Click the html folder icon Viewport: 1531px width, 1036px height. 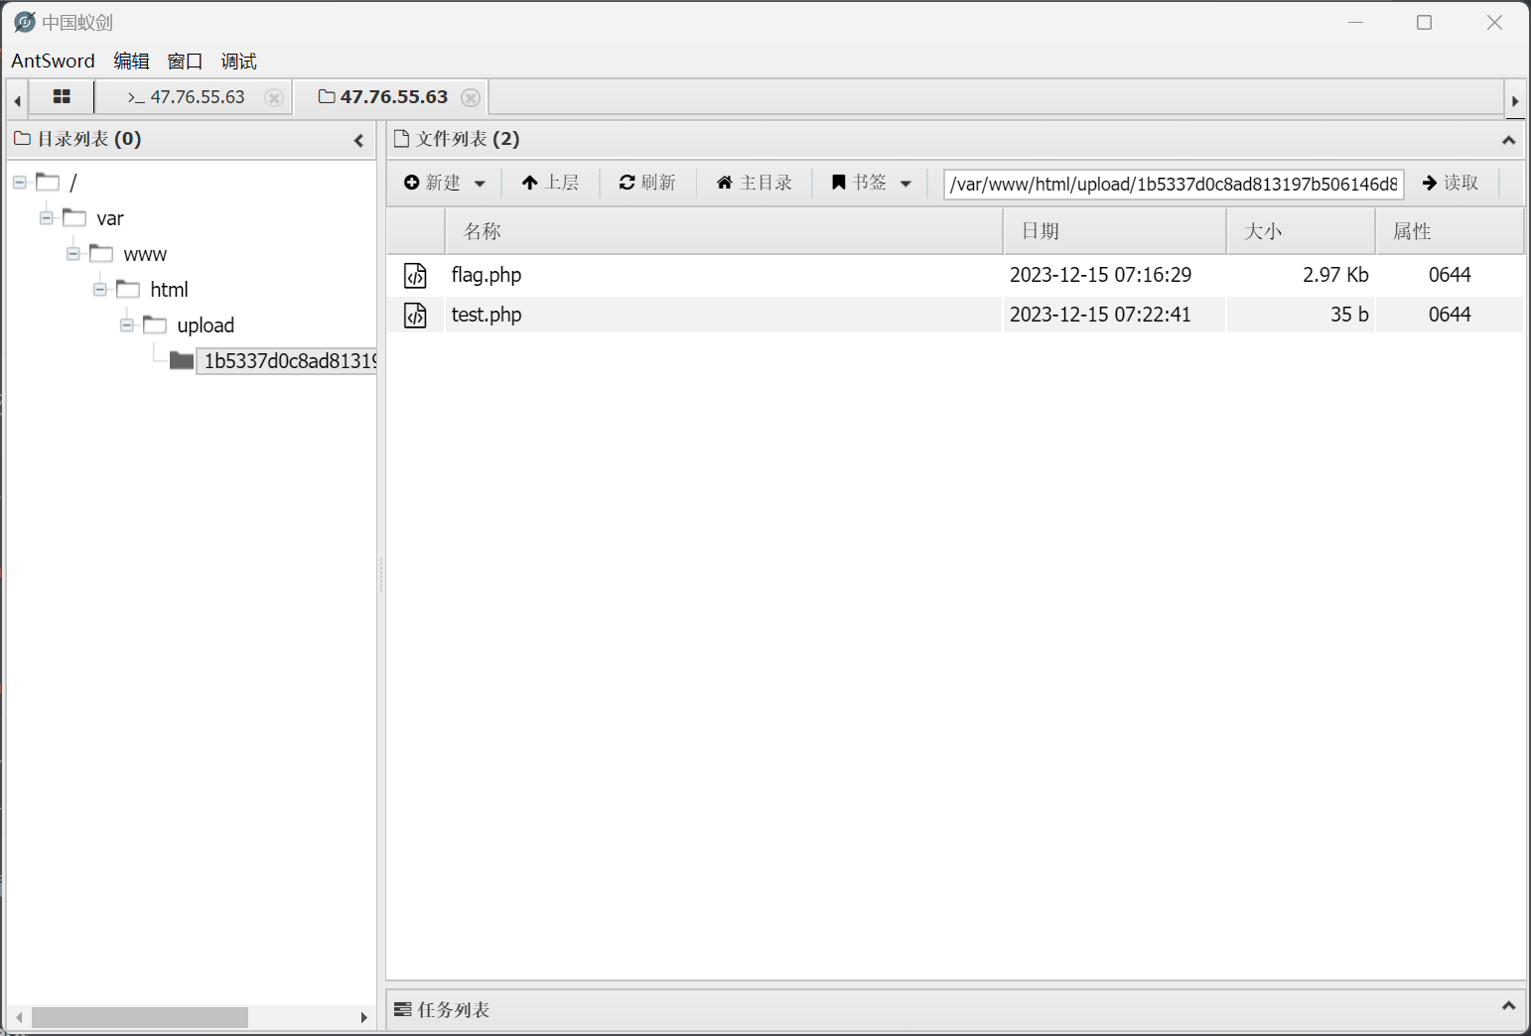coord(128,289)
